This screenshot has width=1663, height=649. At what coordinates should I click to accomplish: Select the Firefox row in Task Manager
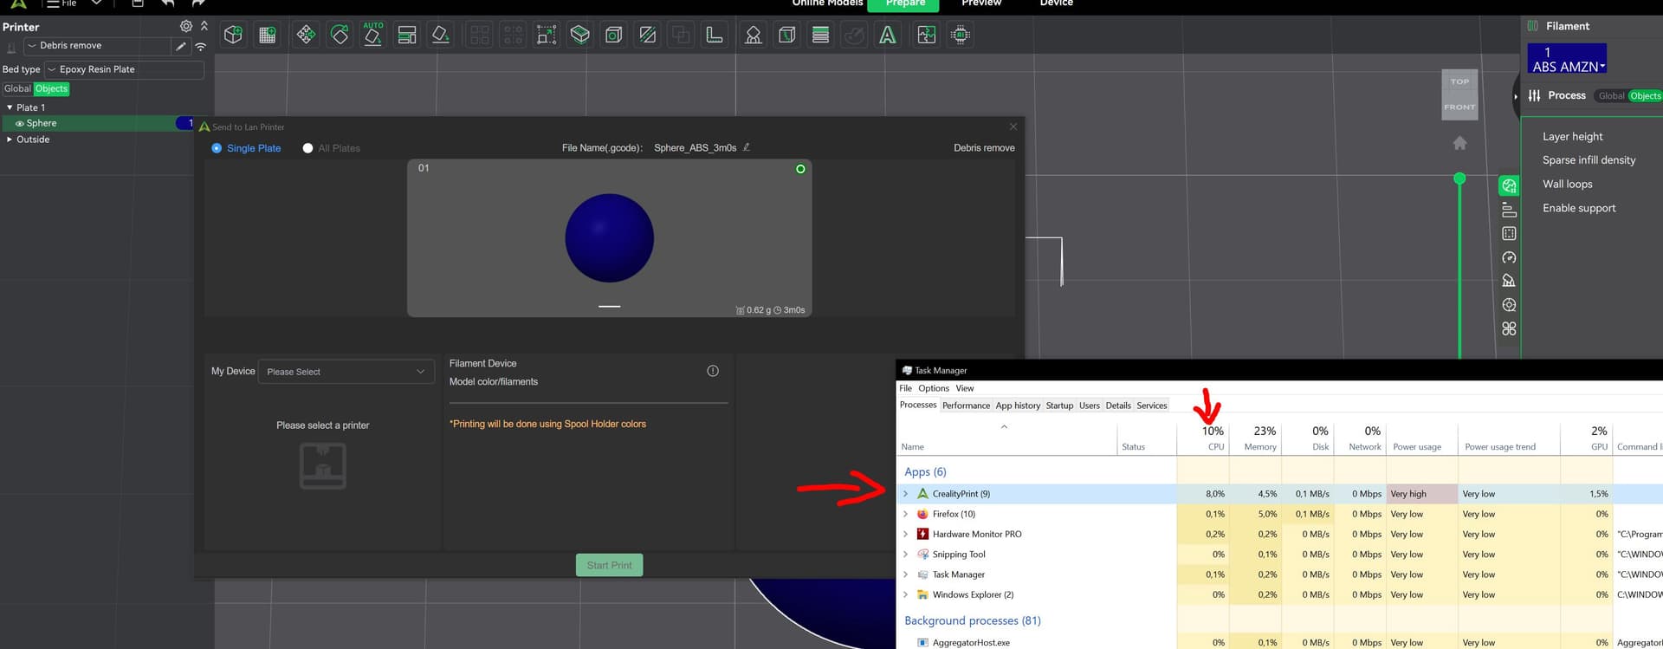pyautogui.click(x=953, y=514)
